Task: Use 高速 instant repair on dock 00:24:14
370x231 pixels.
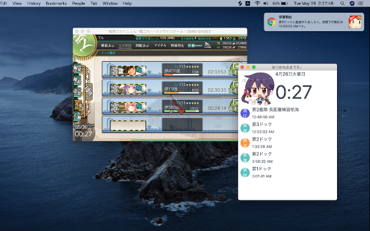Action: (x=234, y=106)
